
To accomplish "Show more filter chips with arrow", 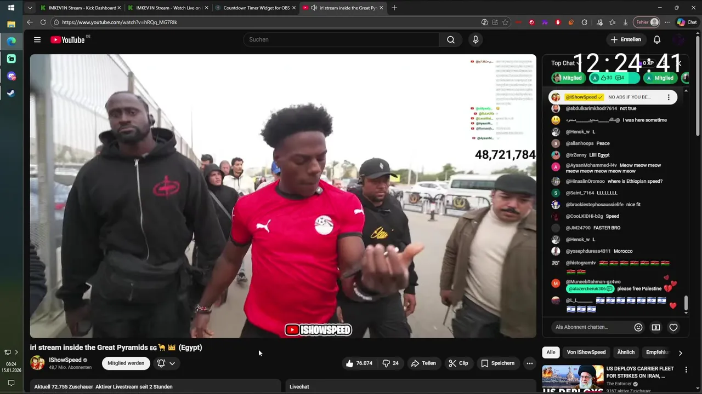I will click(680, 353).
